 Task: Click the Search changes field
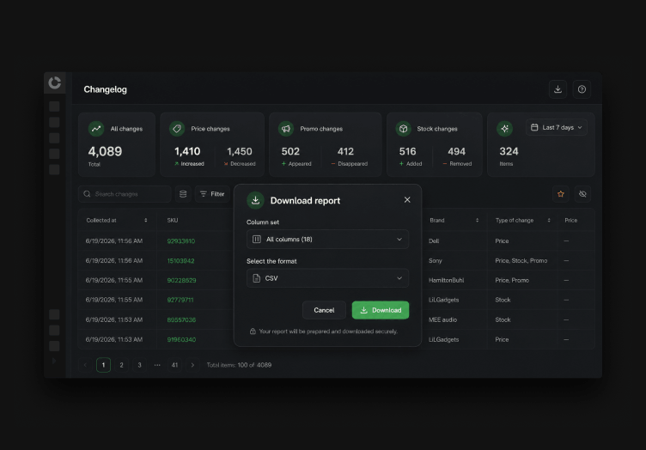[x=125, y=194]
